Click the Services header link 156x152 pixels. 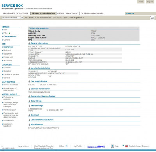coord(130,13)
